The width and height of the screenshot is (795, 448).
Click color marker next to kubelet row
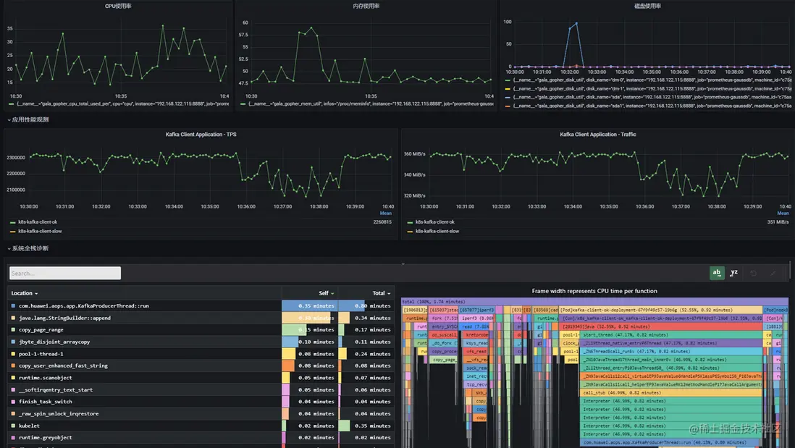(x=13, y=426)
